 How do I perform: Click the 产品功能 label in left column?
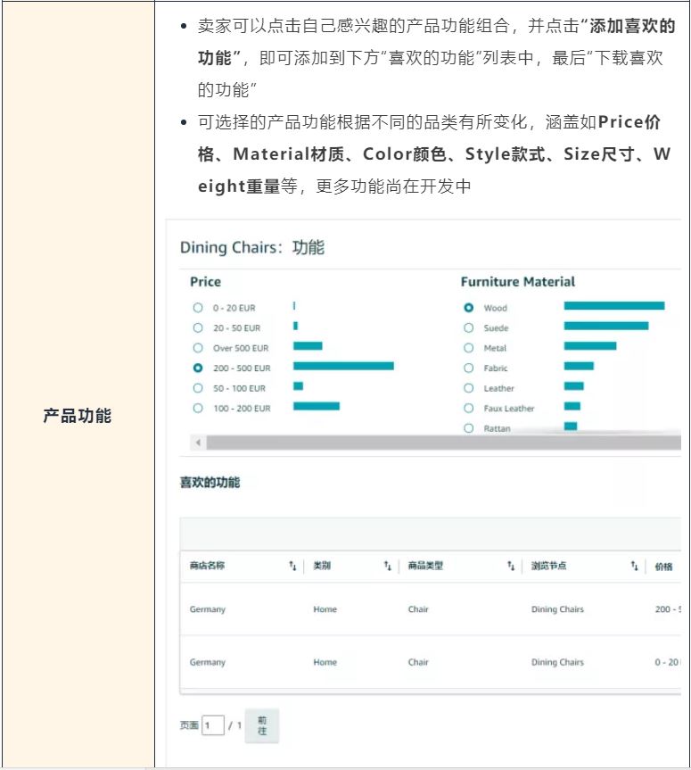click(x=77, y=416)
